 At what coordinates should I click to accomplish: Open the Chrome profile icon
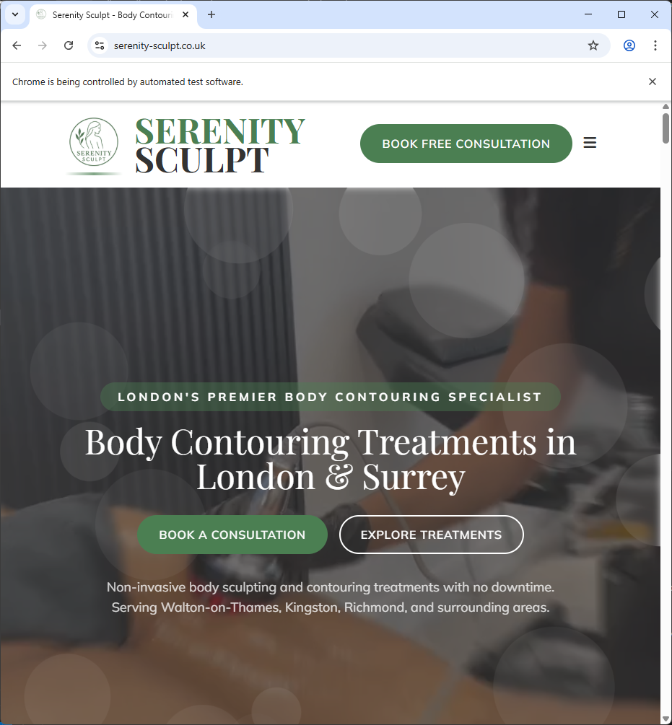point(629,45)
